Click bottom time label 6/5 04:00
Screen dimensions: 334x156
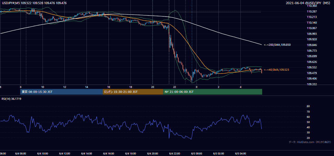click(x=240, y=153)
